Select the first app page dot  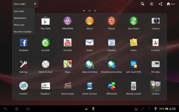click(84, 11)
